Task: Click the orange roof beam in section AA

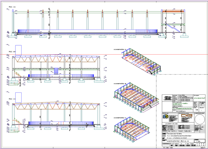Action: point(173,11)
